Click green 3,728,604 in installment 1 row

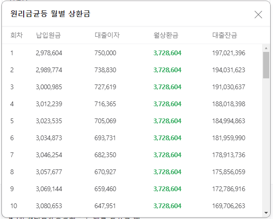pos(167,53)
